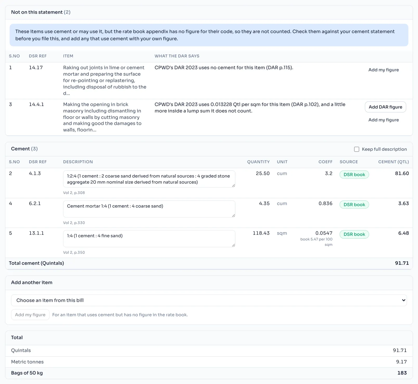
Task: Click the Making the opening in brick masonry description
Action: click(x=102, y=117)
